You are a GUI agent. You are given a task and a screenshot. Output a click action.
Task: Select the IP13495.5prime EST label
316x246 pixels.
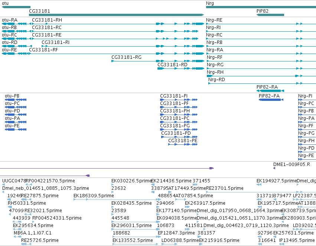tap(297, 240)
